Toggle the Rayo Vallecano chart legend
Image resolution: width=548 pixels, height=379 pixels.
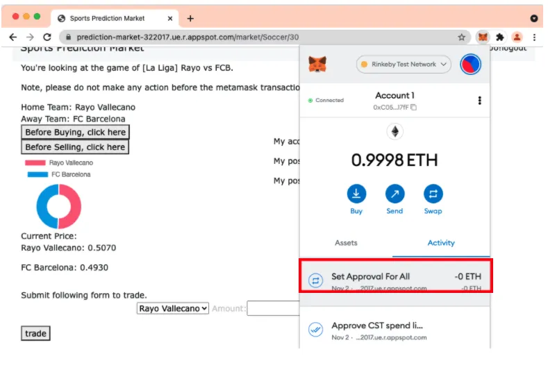[59, 163]
